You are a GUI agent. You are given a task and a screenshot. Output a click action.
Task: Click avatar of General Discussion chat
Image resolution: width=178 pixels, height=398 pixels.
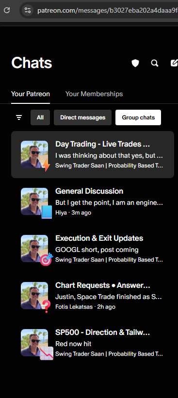[x=34, y=201]
